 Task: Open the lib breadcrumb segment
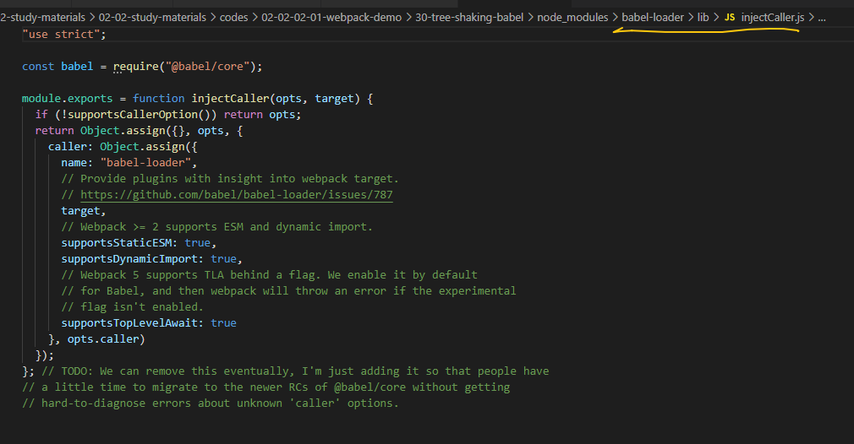point(703,17)
